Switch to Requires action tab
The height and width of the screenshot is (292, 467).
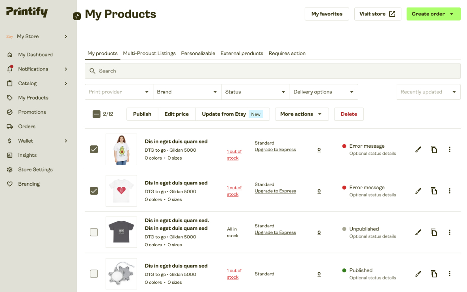pos(287,53)
